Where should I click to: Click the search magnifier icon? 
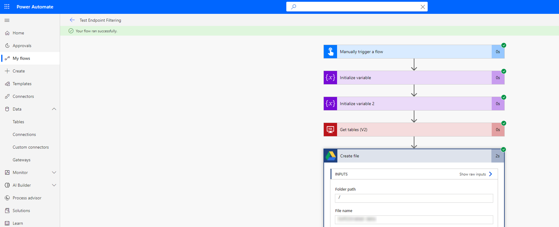tap(294, 7)
